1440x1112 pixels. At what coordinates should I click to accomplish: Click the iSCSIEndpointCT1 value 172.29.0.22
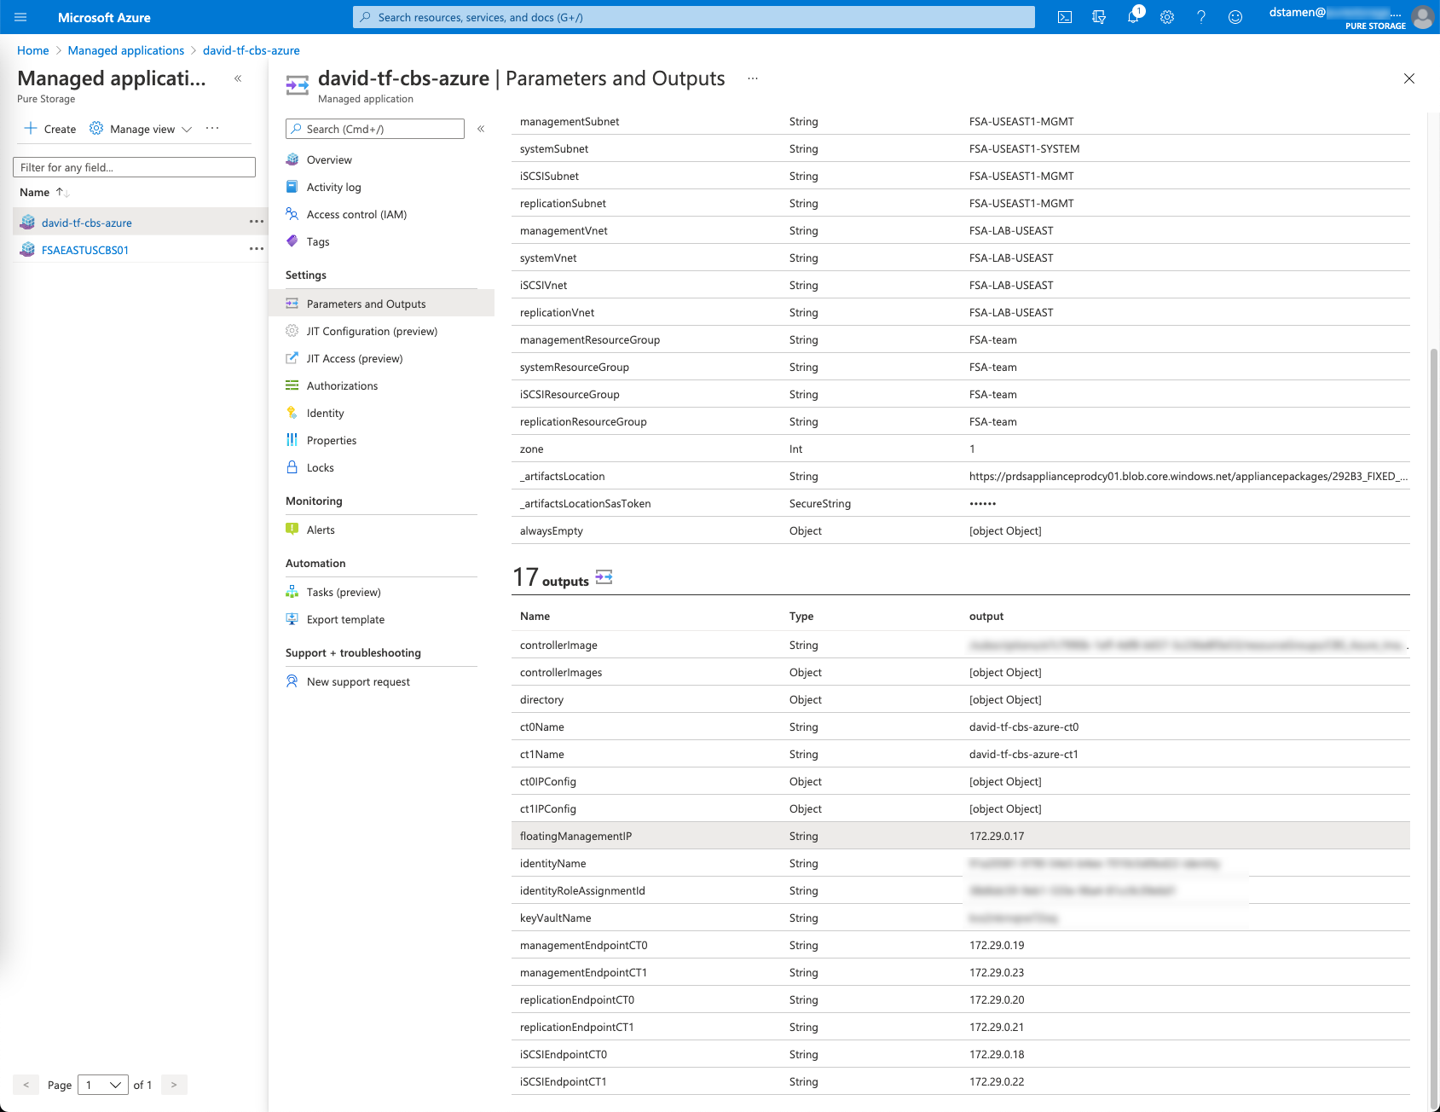997,1081
